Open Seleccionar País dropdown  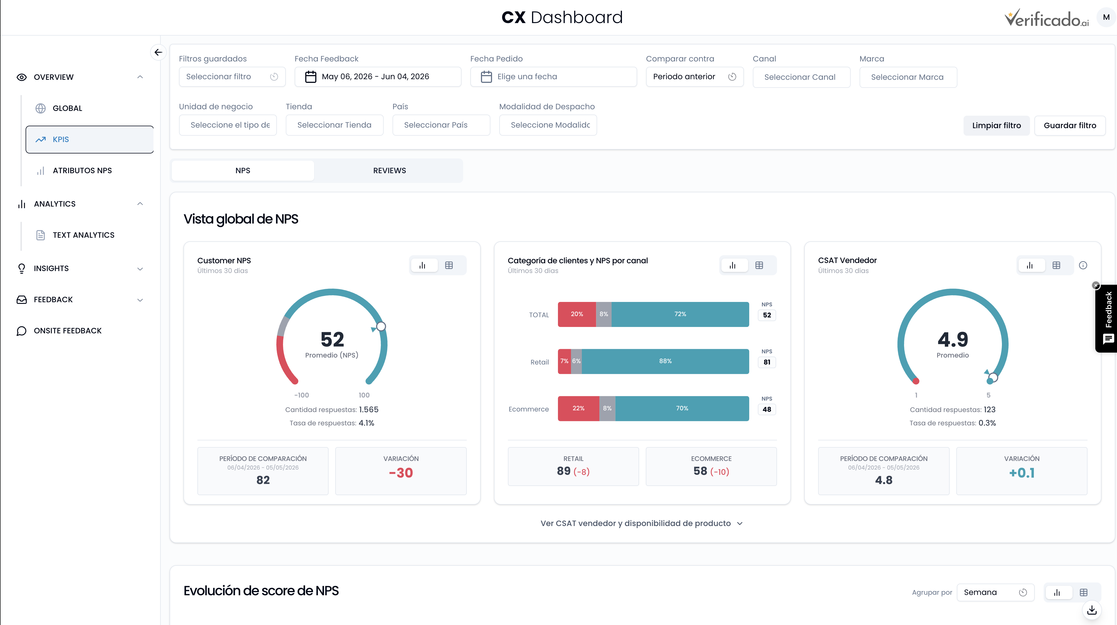tap(441, 125)
